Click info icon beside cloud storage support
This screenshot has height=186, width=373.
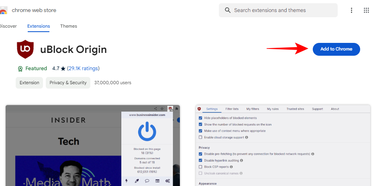point(247,137)
